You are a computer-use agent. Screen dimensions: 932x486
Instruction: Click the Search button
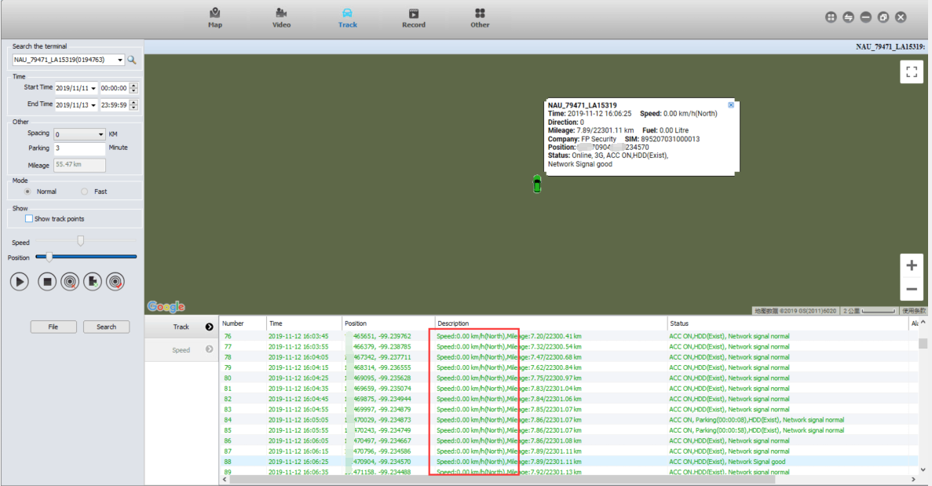pos(107,327)
